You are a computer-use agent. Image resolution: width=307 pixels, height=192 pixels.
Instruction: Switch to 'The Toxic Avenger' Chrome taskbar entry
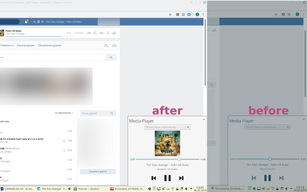[52, 189]
